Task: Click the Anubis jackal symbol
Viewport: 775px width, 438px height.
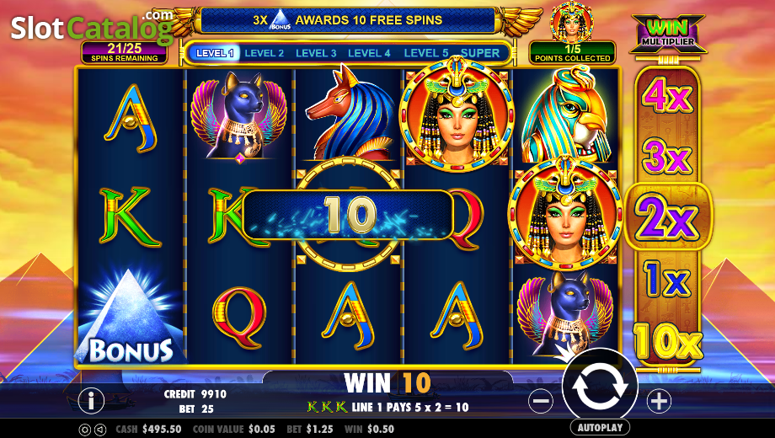Action: [x=349, y=113]
